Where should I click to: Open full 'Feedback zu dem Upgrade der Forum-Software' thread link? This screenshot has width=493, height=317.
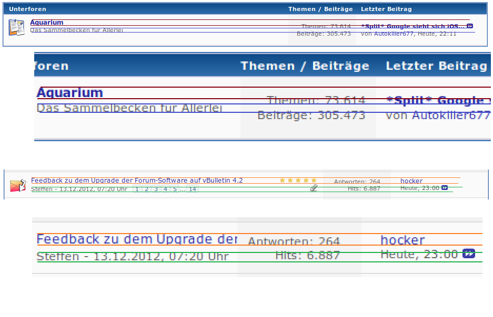point(137,181)
